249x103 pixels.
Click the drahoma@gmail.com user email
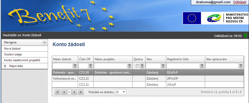(x=213, y=2)
